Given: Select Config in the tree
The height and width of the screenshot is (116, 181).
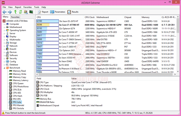Looking at the screenshot, I should tap(13, 61).
